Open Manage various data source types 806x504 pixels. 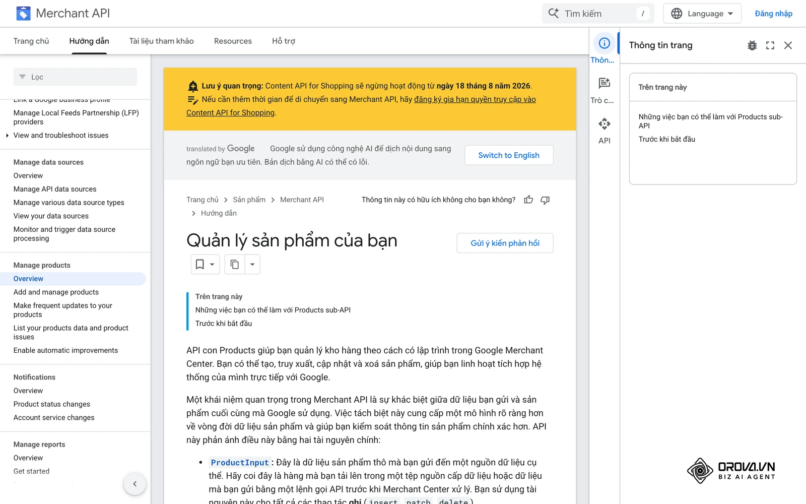coord(69,202)
